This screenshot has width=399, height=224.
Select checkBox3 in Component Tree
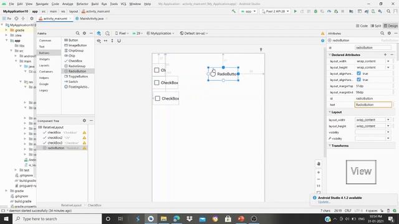(x=55, y=142)
